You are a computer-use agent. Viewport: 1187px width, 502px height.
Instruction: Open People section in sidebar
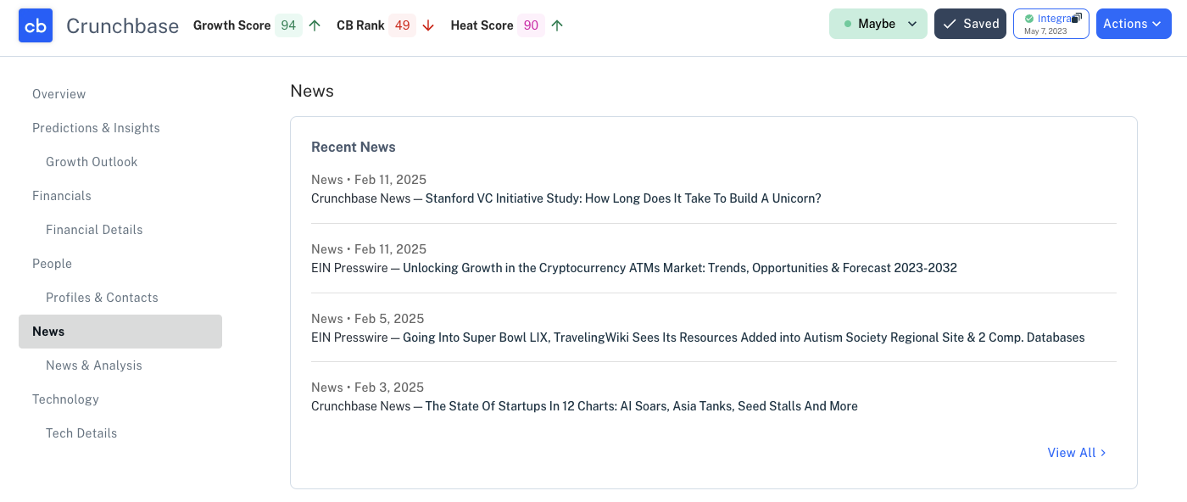[x=52, y=264]
